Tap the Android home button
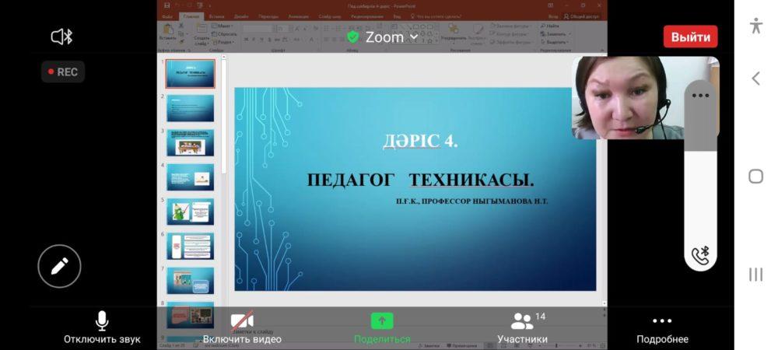778x350 pixels. click(x=755, y=177)
